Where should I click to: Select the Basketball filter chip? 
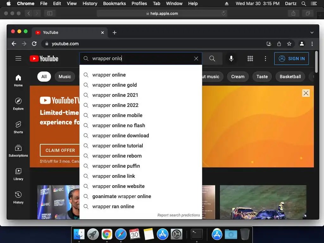click(x=290, y=77)
